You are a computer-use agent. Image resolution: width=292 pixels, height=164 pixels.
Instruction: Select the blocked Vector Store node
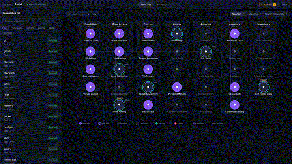(177, 51)
